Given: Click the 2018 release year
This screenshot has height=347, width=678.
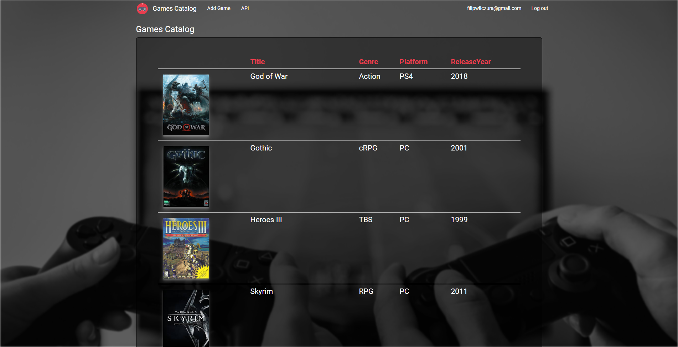Looking at the screenshot, I should 459,76.
